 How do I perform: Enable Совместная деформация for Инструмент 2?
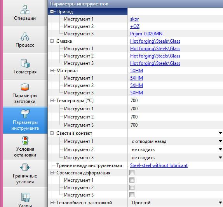(x=132, y=187)
